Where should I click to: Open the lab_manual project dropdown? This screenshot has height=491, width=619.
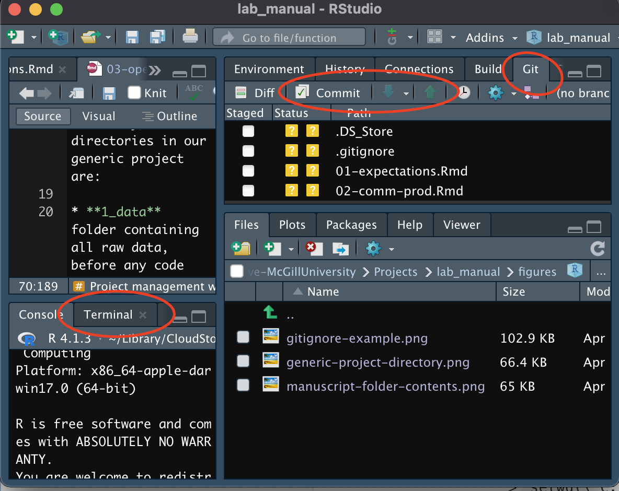tap(570, 38)
